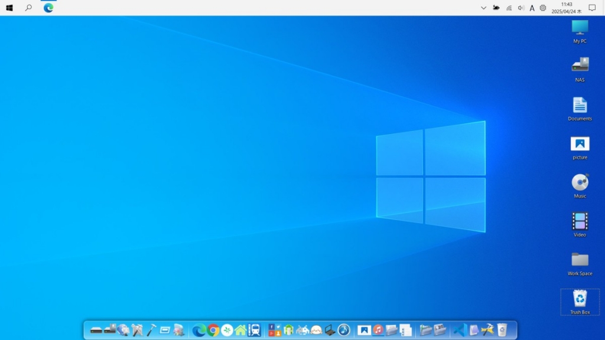Toggle the IME input mode A indicator
This screenshot has width=605, height=340.
tap(532, 8)
